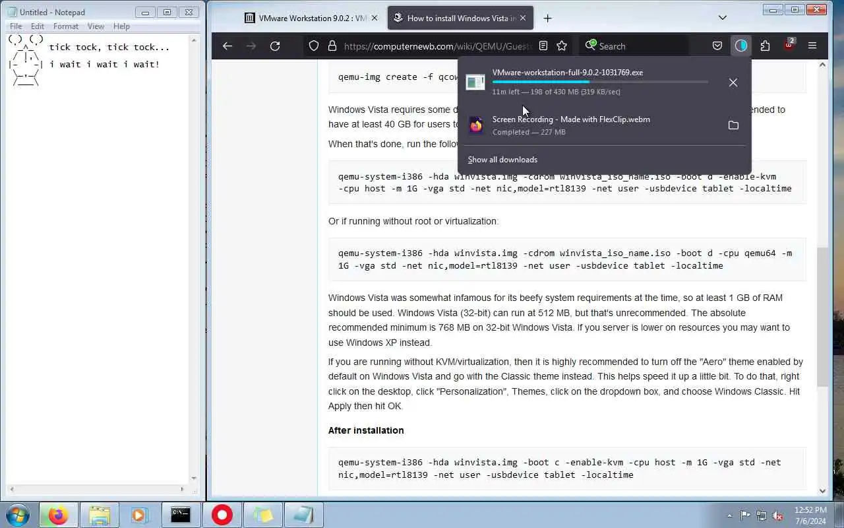Open the Extensions puzzle icon
The image size is (844, 528).
tap(765, 46)
